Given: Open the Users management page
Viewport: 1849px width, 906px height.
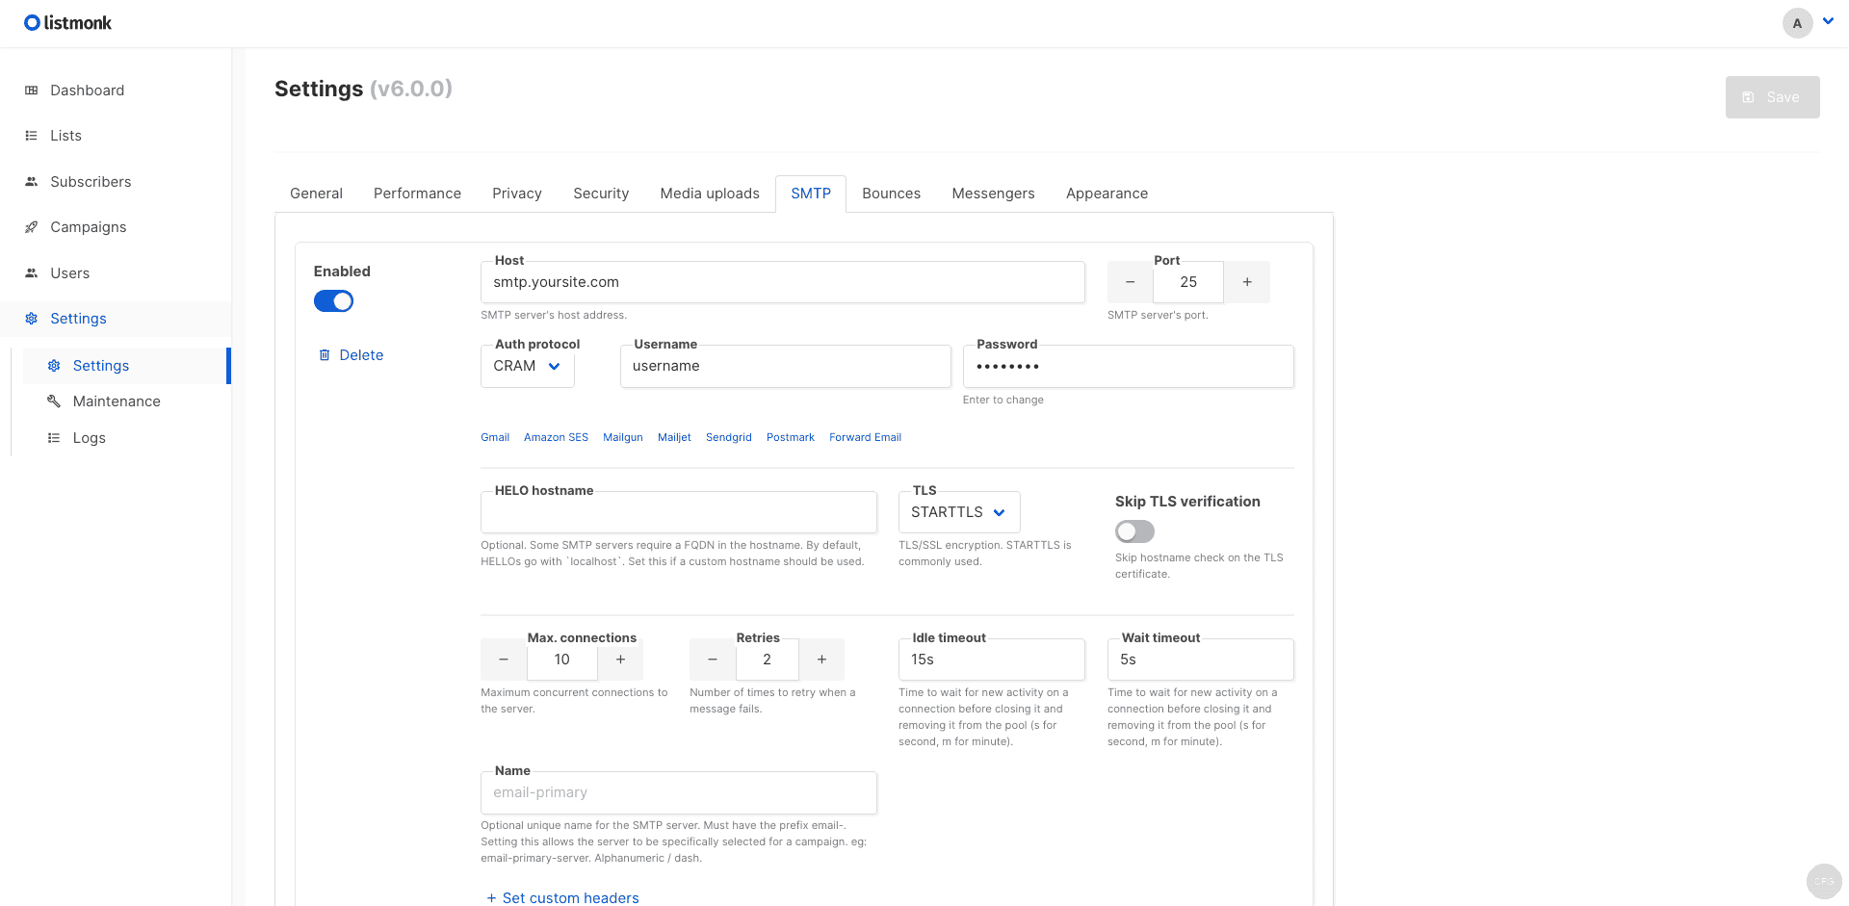Looking at the screenshot, I should tap(69, 272).
